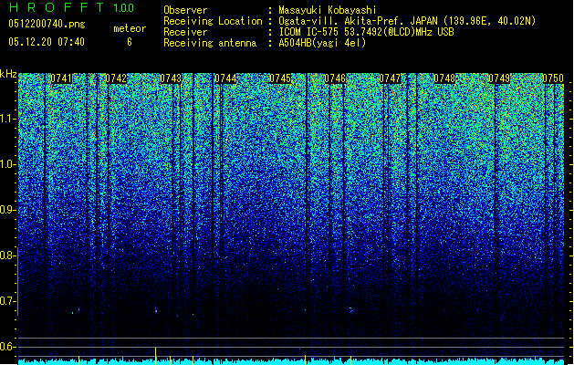Image resolution: width=574 pixels, height=365 pixels.
Task: Click the 0743 time marker
Action: point(171,78)
